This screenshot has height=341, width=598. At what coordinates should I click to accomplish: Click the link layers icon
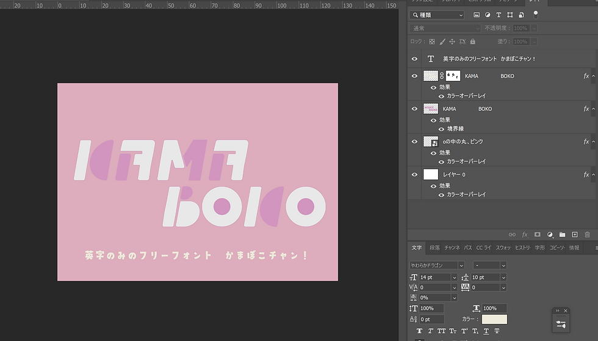(512, 234)
